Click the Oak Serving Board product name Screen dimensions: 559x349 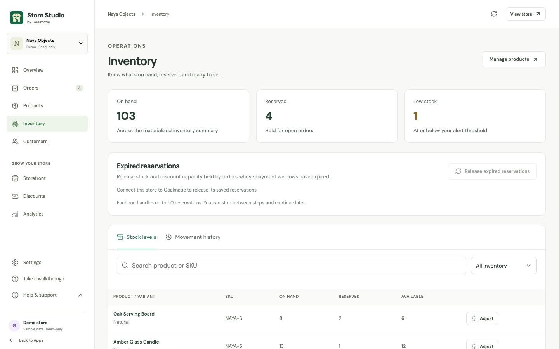(134, 314)
